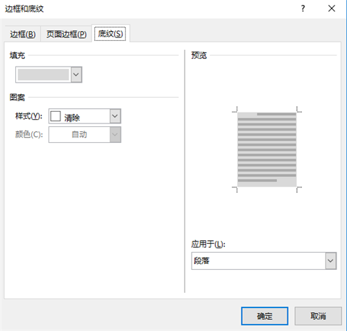Click the help question mark icon
The image size is (347, 331).
(303, 9)
